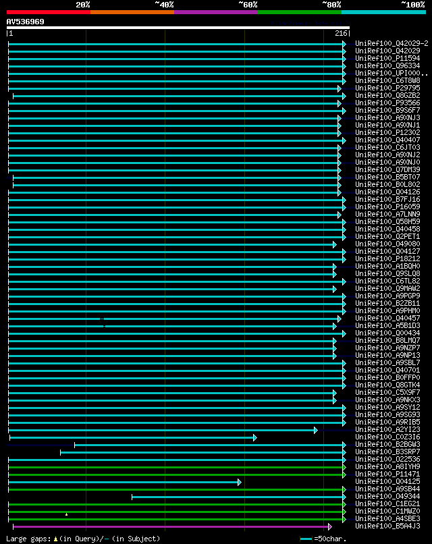Open hit UniRef100_A9SY12

click(x=387, y=407)
